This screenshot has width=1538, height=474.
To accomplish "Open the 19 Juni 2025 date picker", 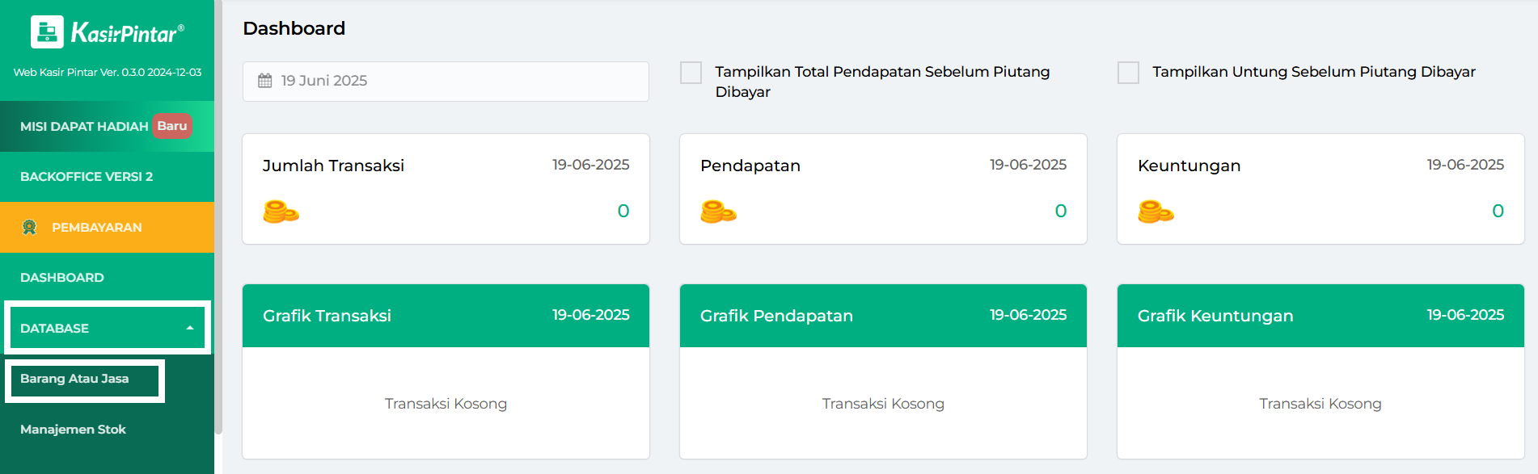I will tap(445, 81).
